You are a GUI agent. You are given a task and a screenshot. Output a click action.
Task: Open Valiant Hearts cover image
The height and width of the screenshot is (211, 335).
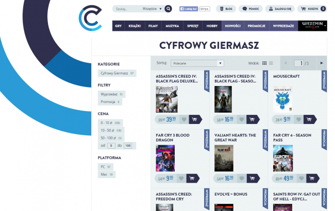224,158
